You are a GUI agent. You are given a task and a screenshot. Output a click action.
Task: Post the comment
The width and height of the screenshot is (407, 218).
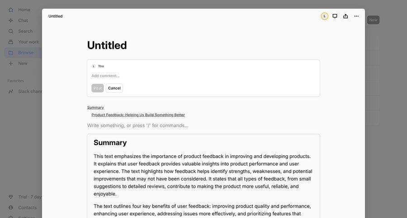point(98,88)
